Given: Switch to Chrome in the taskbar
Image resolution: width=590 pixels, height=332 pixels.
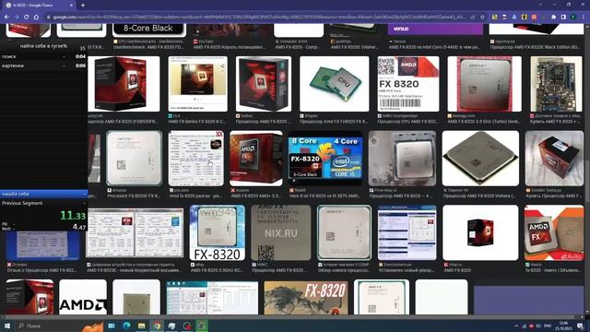Looking at the screenshot, I should (157, 326).
